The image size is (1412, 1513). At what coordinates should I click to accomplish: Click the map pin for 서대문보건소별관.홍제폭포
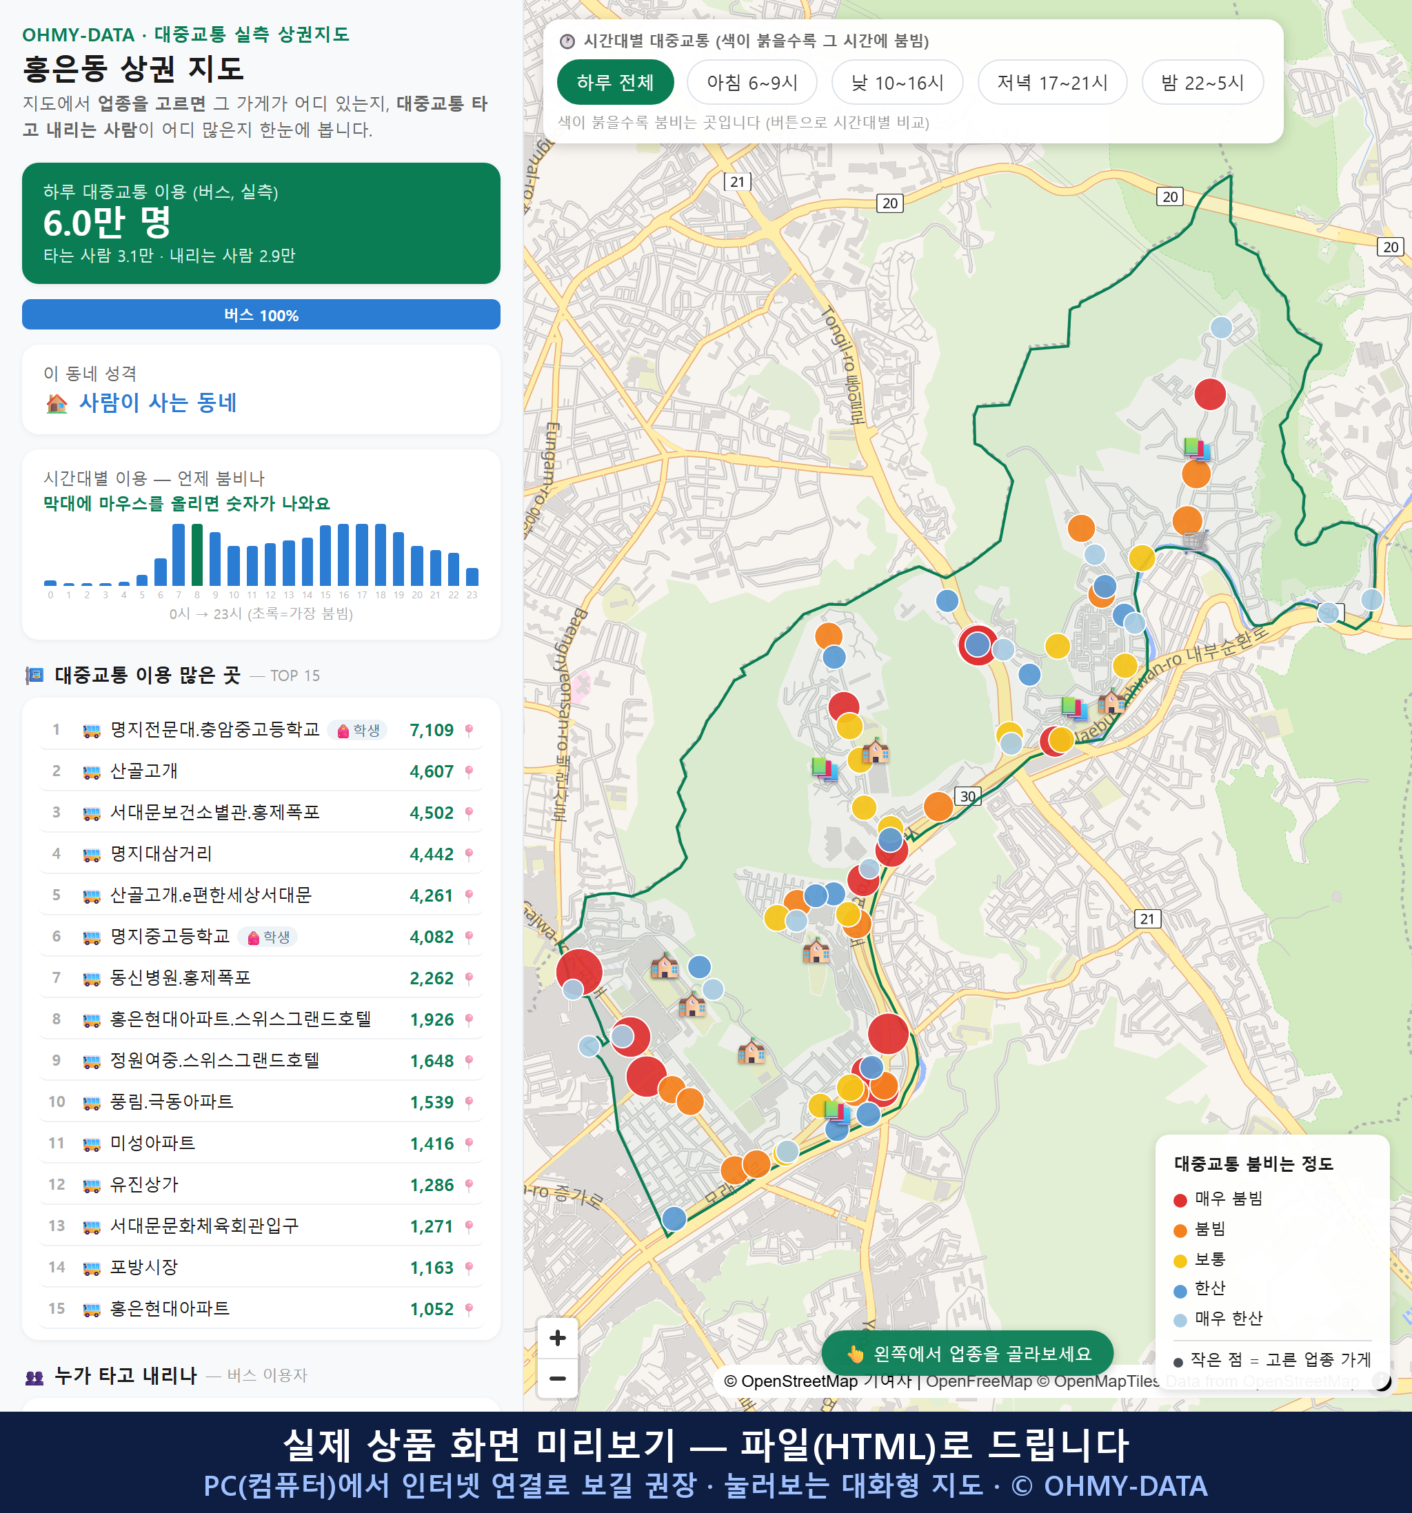pos(469,813)
